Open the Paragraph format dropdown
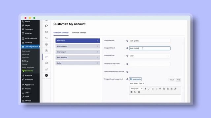This screenshot has width=211, height=118. 136,89
